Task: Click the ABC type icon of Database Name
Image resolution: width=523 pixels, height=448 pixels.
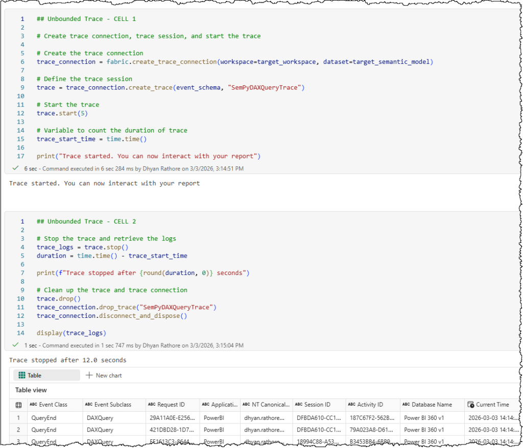Action: (x=406, y=405)
